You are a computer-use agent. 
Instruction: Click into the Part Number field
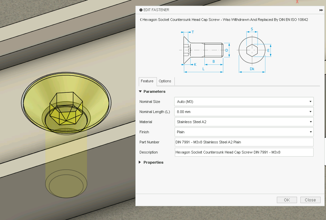click(x=244, y=142)
